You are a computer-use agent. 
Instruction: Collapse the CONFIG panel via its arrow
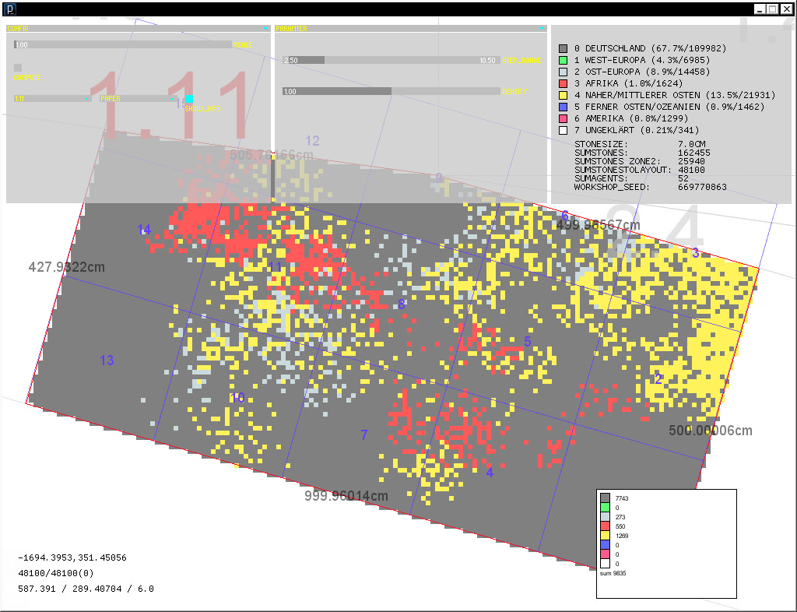click(x=265, y=28)
